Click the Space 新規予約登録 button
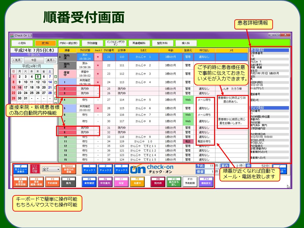 69,168
